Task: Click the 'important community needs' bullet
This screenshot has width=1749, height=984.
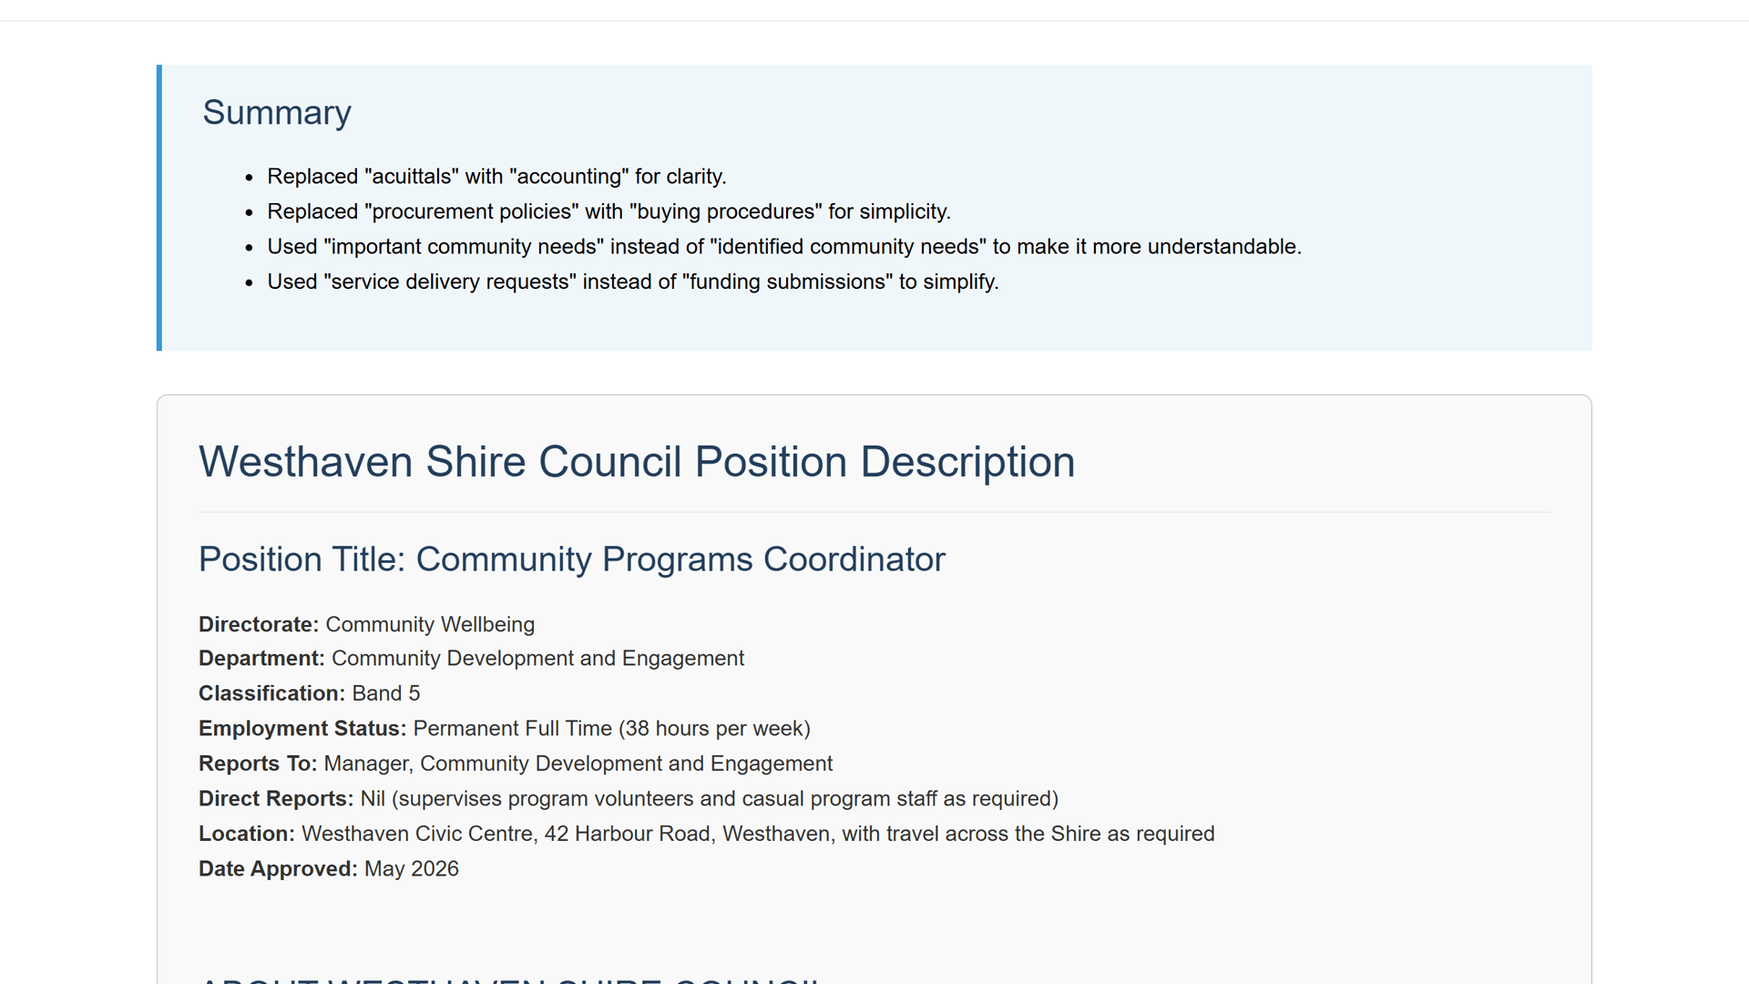Action: [x=784, y=247]
